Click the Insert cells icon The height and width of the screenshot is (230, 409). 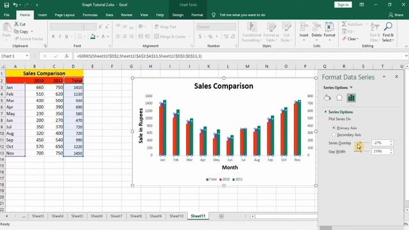coord(304,27)
